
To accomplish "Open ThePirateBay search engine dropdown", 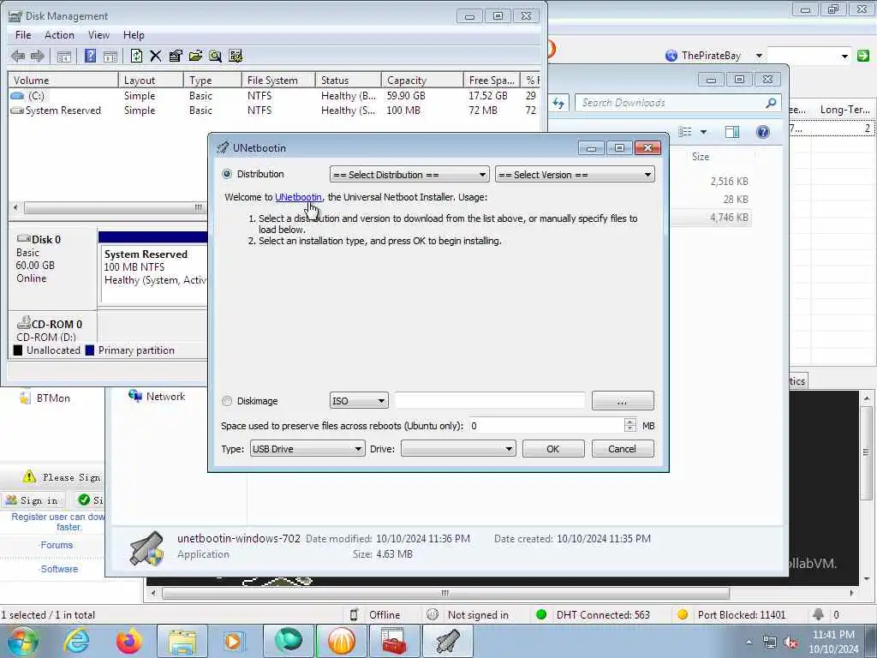I will [759, 56].
